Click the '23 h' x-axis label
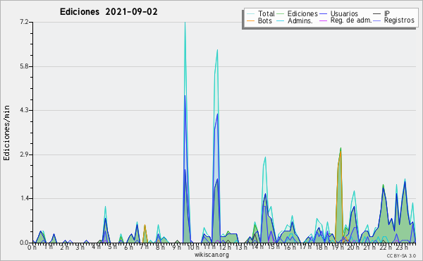The height and width of the screenshot is (261, 423). 401,248
